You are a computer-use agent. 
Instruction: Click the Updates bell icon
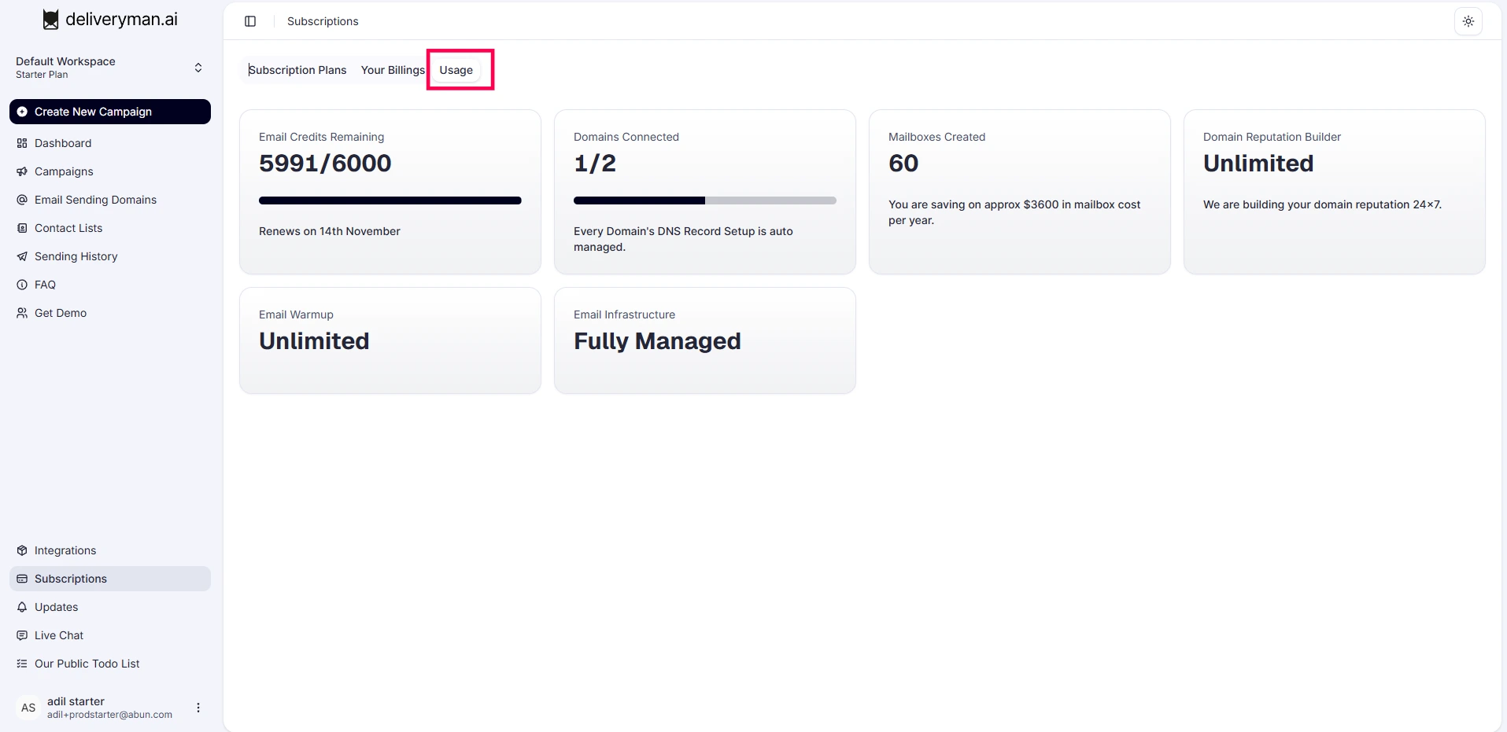(x=22, y=607)
